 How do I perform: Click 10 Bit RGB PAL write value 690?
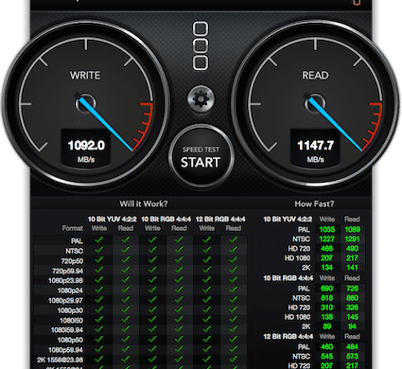coord(327,289)
